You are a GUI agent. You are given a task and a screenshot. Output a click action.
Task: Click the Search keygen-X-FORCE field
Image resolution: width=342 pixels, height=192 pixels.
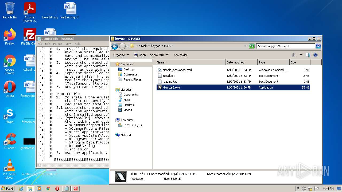pos(286,46)
